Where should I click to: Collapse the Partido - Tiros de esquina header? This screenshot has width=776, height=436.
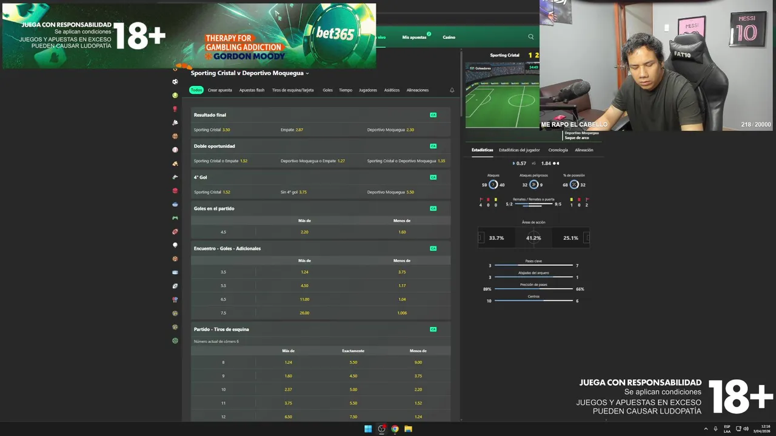321,329
